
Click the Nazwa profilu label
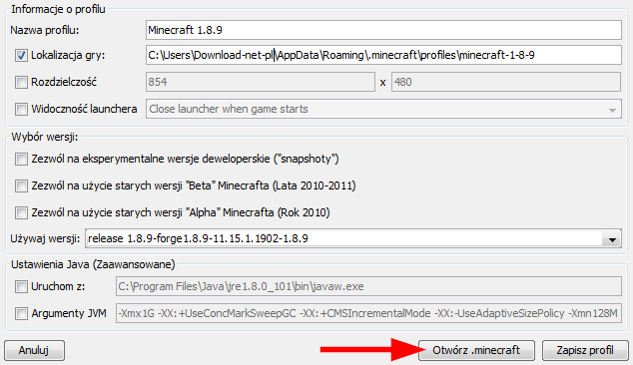[x=44, y=30]
